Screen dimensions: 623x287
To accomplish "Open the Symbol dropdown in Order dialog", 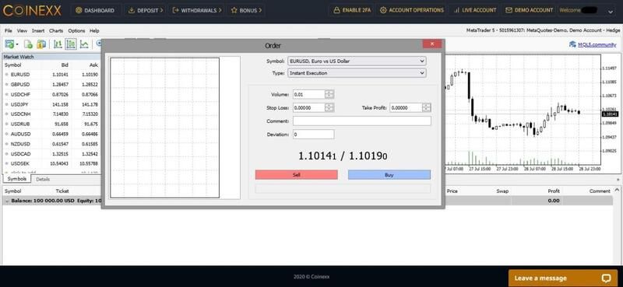I will point(357,61).
